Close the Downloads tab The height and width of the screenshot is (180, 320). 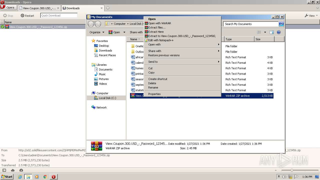pyautogui.click(x=101, y=8)
